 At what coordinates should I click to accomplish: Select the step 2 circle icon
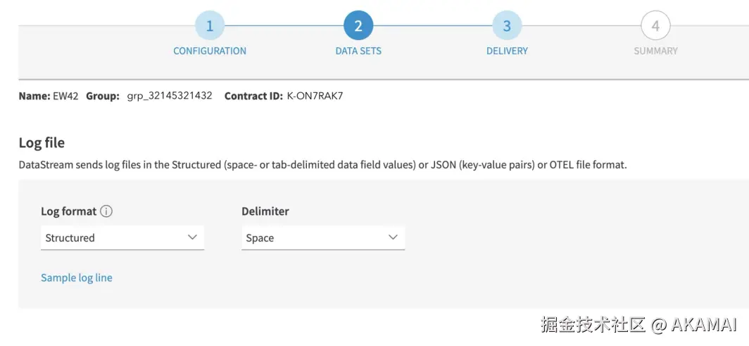[x=358, y=26]
